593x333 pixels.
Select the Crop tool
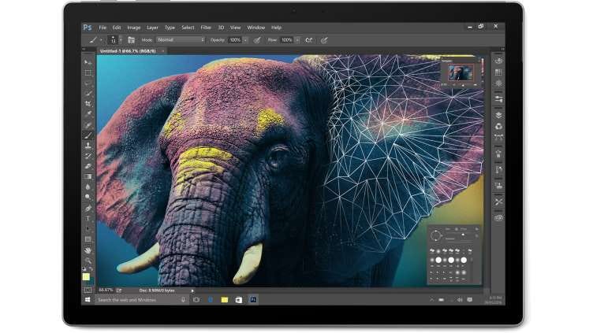(88, 103)
